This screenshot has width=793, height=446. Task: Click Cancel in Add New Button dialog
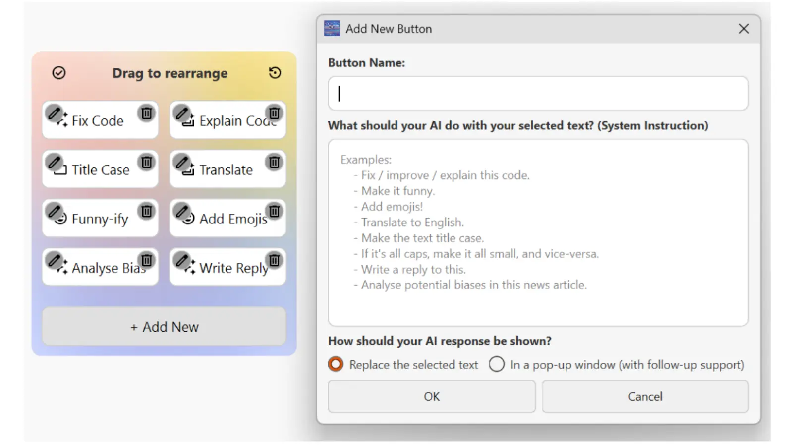645,396
